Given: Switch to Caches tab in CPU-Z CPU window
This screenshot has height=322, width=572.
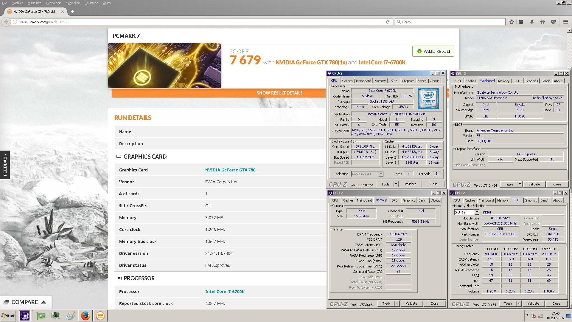Looking at the screenshot, I should 347,81.
